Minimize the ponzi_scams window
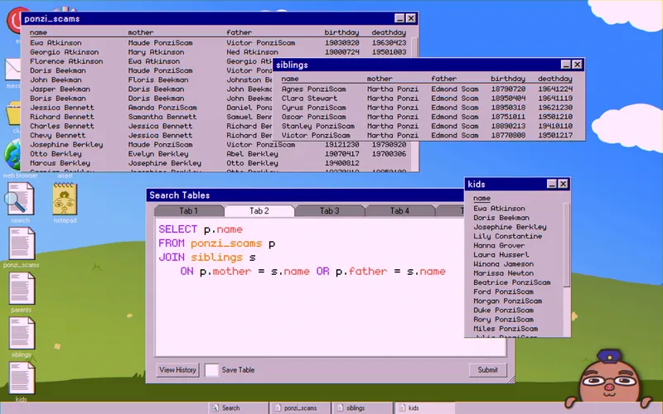Image resolution: width=663 pixels, height=414 pixels. (x=399, y=18)
